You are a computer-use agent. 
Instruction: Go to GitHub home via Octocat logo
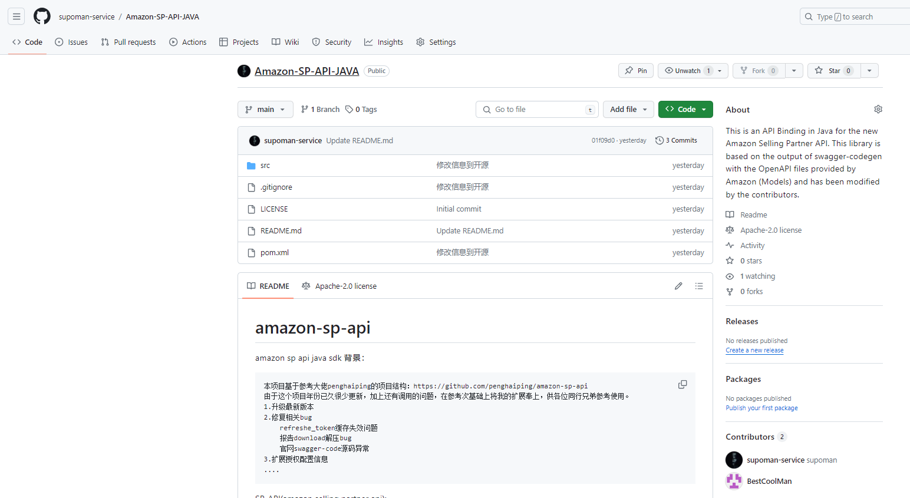42,17
